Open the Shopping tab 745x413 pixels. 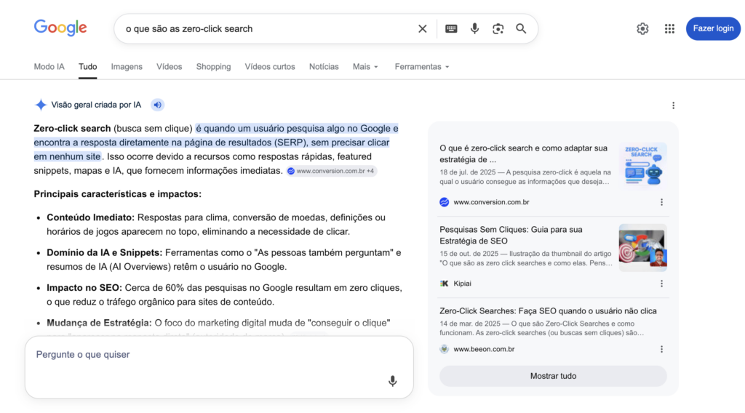click(213, 66)
